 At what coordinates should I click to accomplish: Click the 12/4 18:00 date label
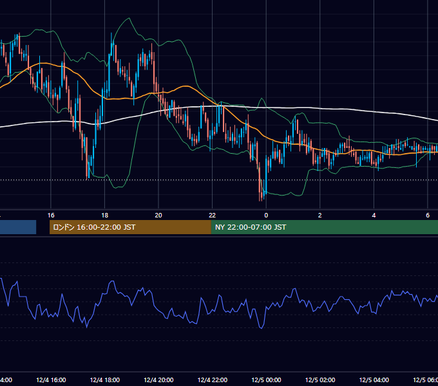tap(105, 380)
